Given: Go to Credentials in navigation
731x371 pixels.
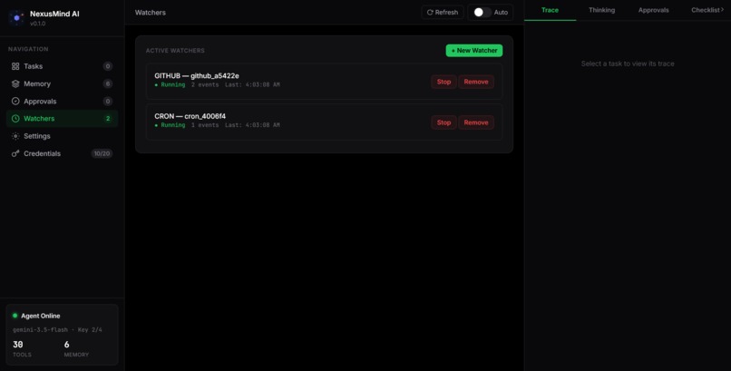Looking at the screenshot, I should [62, 154].
